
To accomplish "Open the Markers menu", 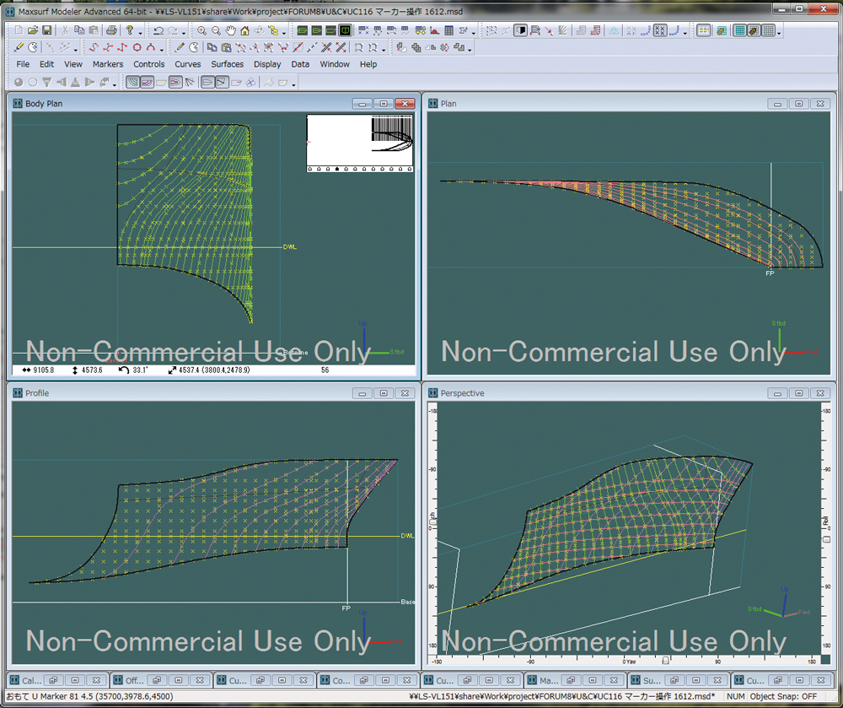I will pos(107,64).
